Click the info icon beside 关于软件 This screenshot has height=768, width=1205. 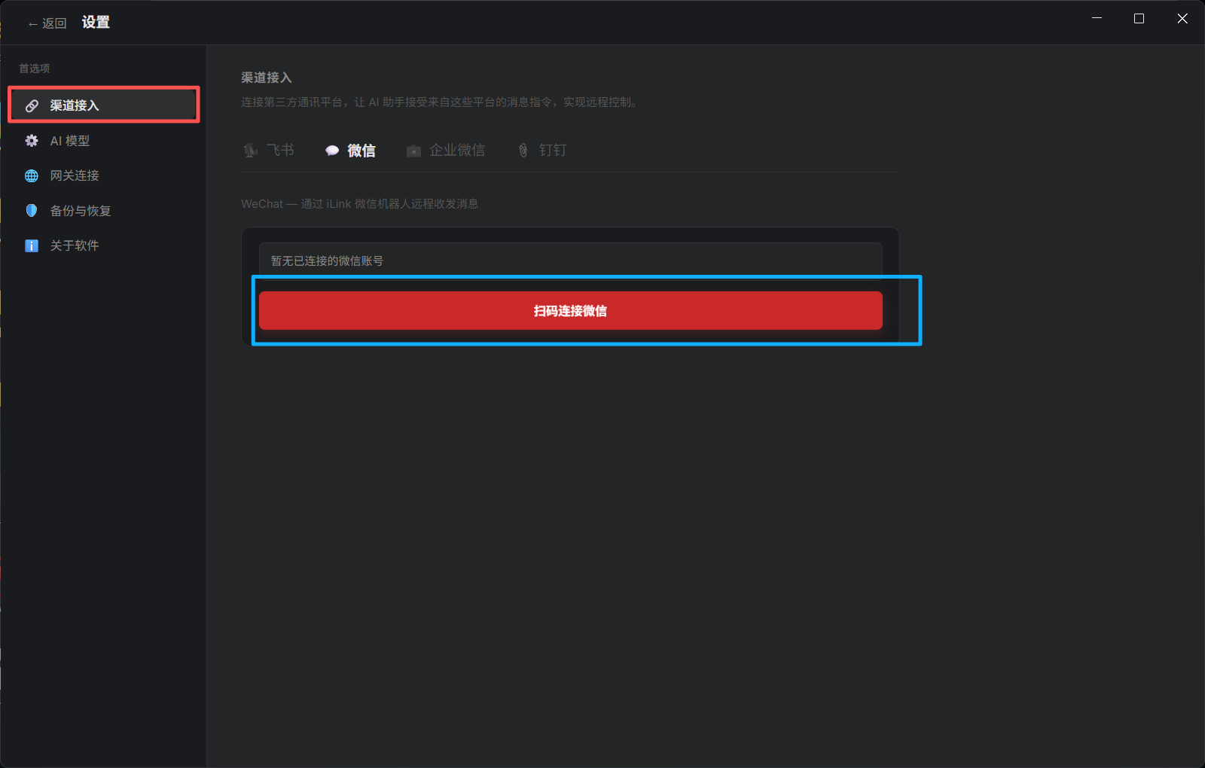pyautogui.click(x=32, y=245)
